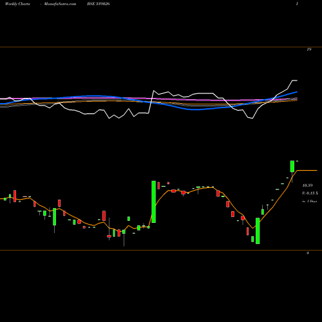The image size is (322, 322).
Task: Click the last green candlestick at far right
Action: coord(292,166)
